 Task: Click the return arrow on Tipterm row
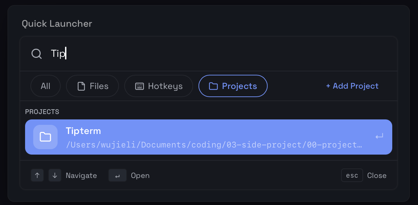pos(379,136)
